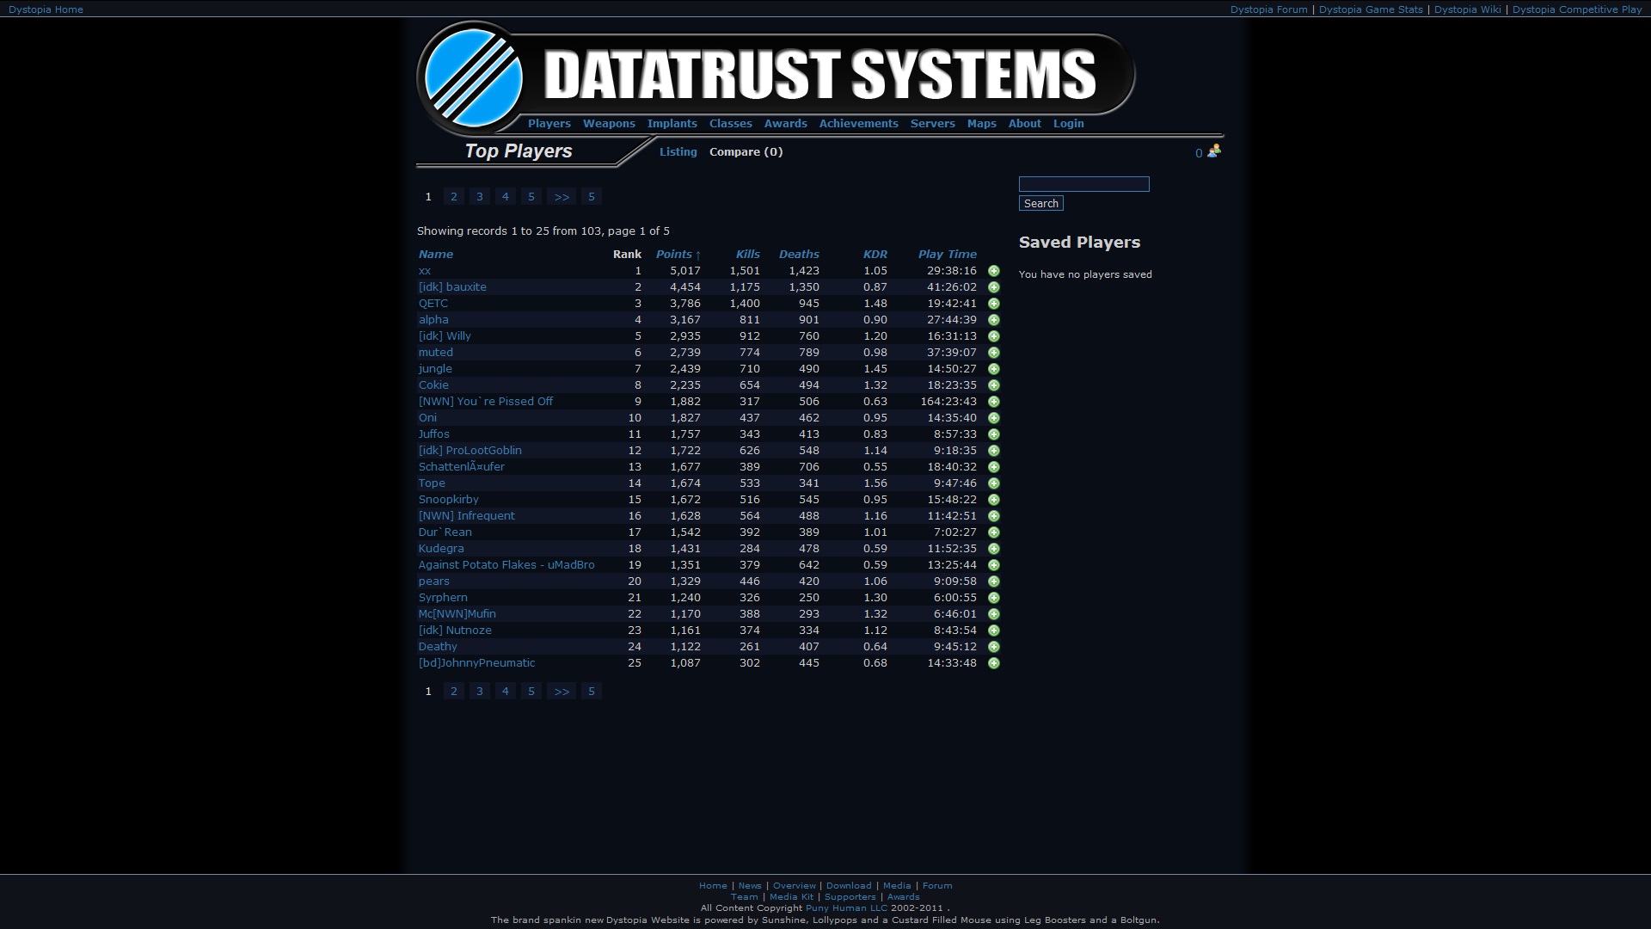This screenshot has width=1651, height=929.
Task: Click the player search text field
Action: point(1083,184)
